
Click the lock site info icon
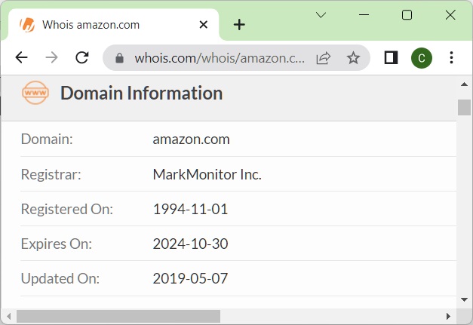point(118,58)
